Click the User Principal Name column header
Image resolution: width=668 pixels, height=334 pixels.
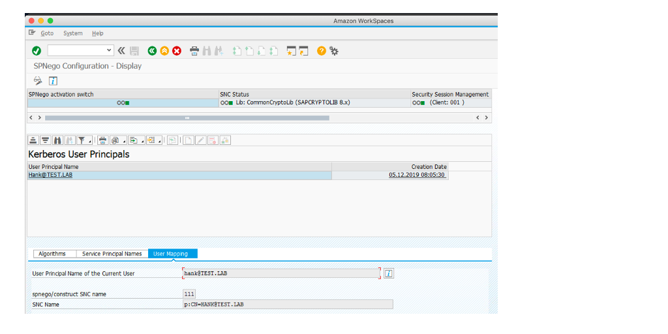click(x=179, y=167)
